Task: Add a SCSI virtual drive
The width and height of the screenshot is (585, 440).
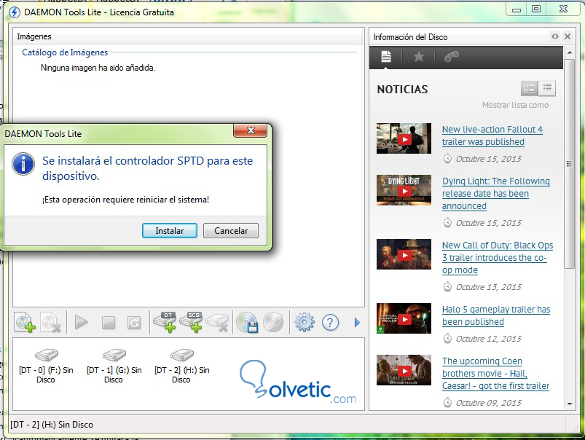Action: click(x=191, y=322)
